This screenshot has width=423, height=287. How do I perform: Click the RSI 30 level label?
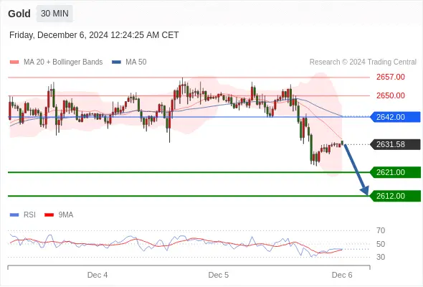381,257
